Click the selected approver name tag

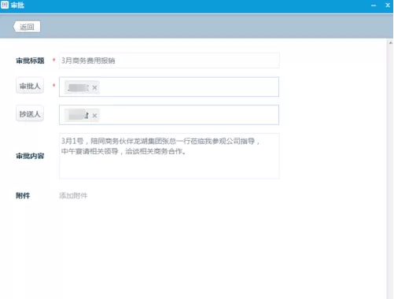pos(82,87)
